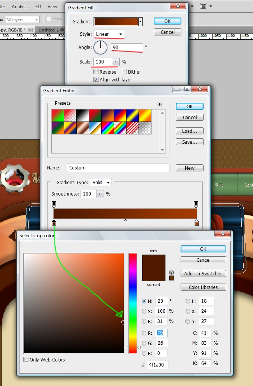
Task: Click the Load... button
Action: 190,131
